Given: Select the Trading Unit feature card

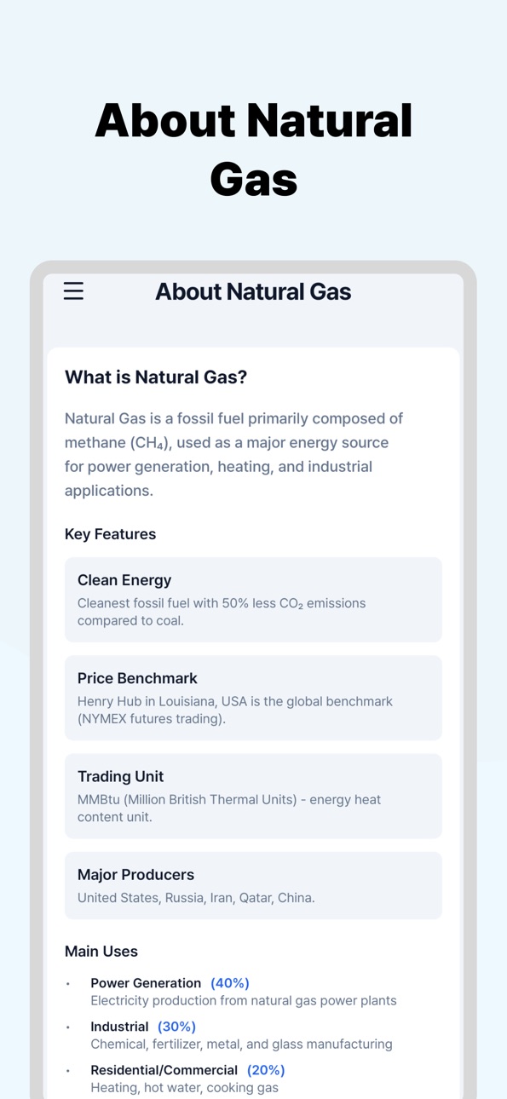Looking at the screenshot, I should pyautogui.click(x=253, y=796).
